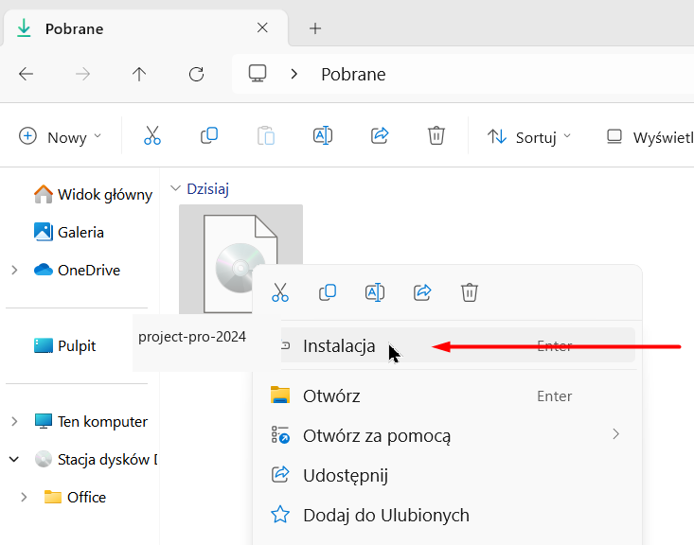Collapse the Stacja dysków node
The image size is (694, 545).
click(14, 459)
